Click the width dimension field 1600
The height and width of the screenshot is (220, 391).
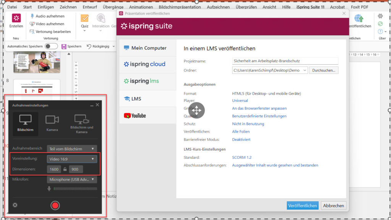pyautogui.click(x=54, y=169)
